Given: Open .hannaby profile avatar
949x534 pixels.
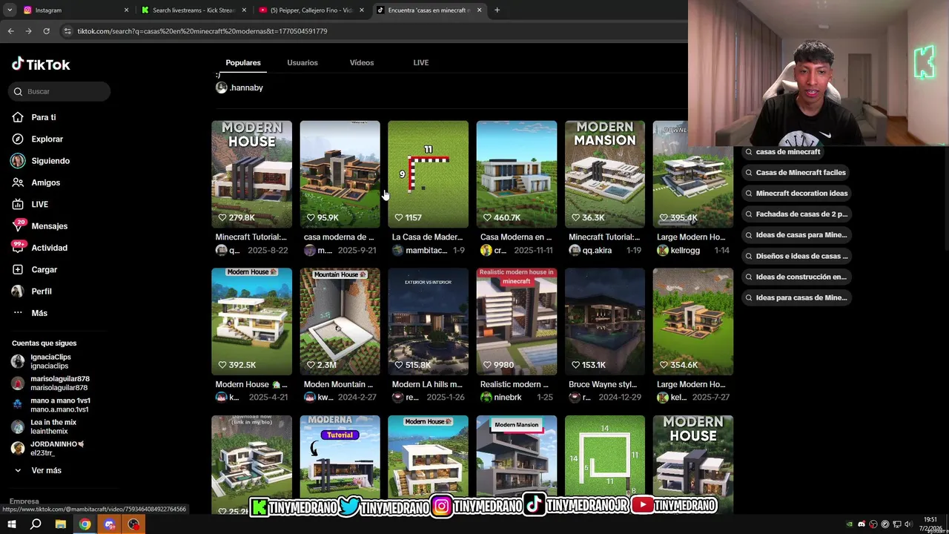Looking at the screenshot, I should pyautogui.click(x=221, y=88).
